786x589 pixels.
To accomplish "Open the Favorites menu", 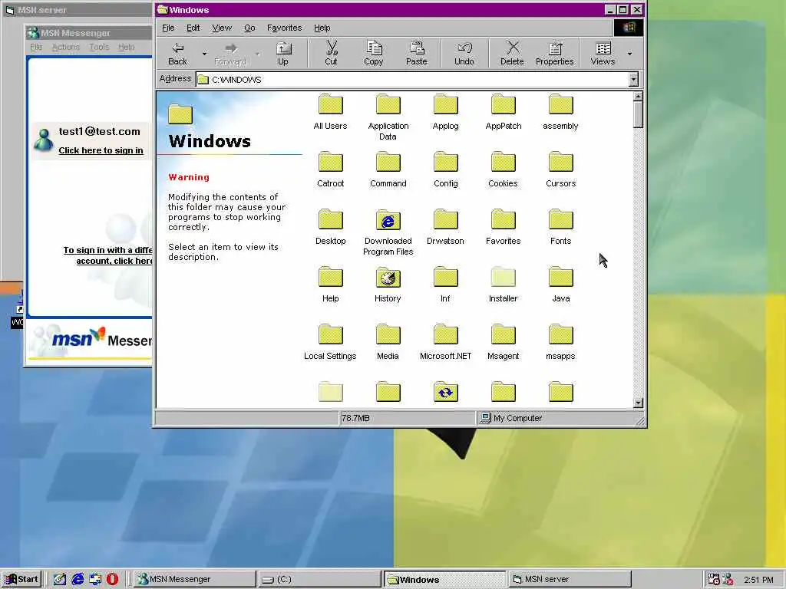I will point(284,28).
